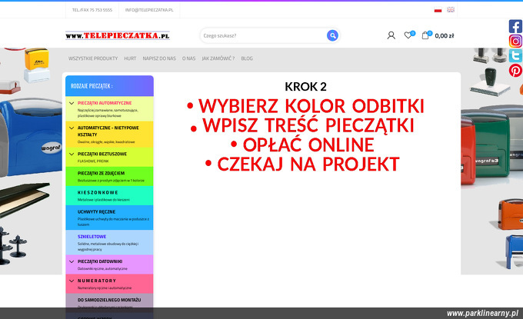The image size is (523, 319).
Task: Expand the Pieczątki beztuszowe chevron
Action: tap(72, 154)
